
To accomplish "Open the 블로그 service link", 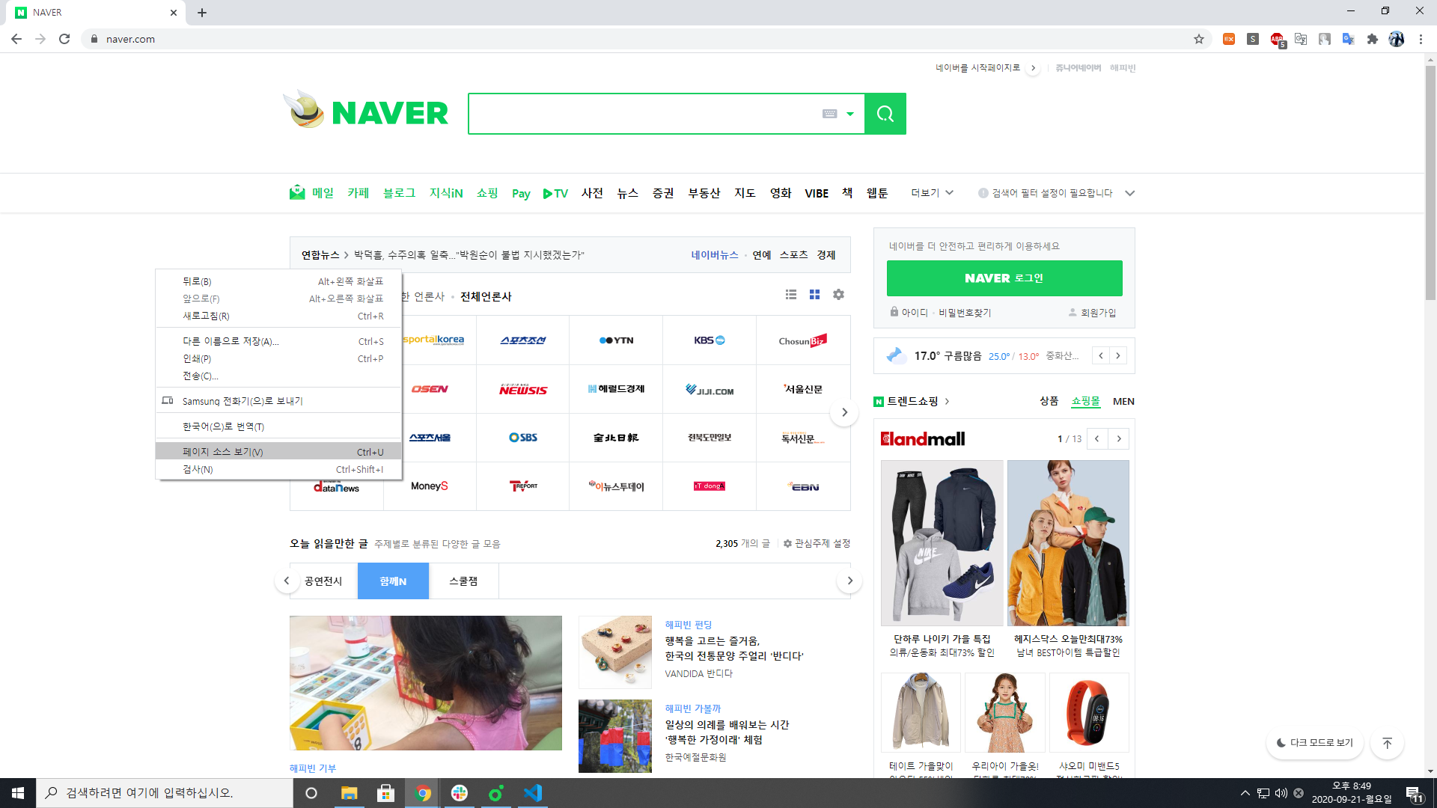I will 399,193.
